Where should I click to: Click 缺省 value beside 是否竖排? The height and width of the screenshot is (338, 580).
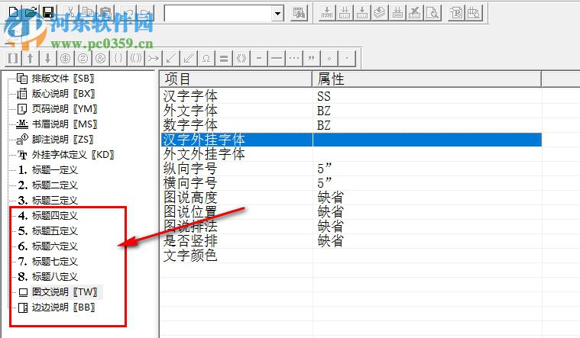(330, 241)
